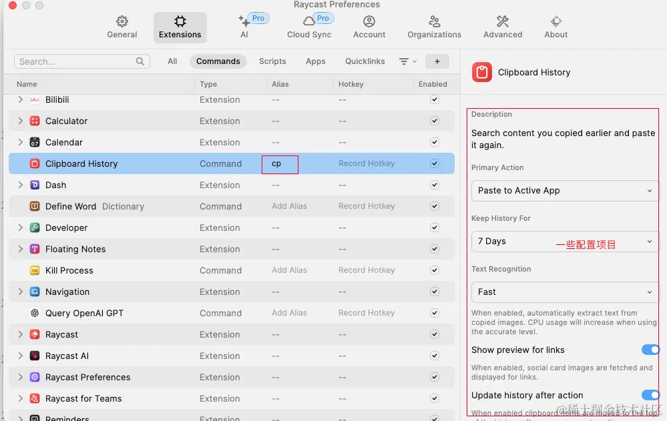The width and height of the screenshot is (667, 421).
Task: Select the Apps filter
Action: point(316,61)
